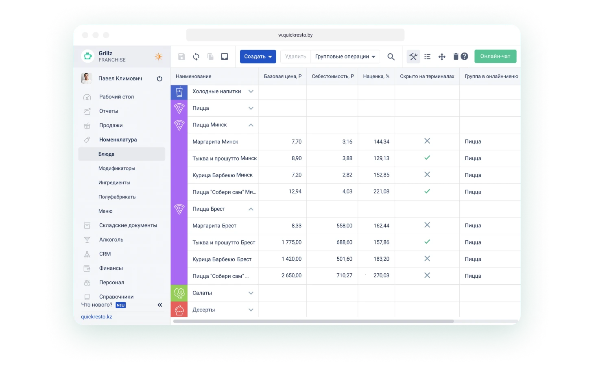Click the power logout icon beside Павел Климович
This screenshot has height=366, width=594.
coord(159,78)
